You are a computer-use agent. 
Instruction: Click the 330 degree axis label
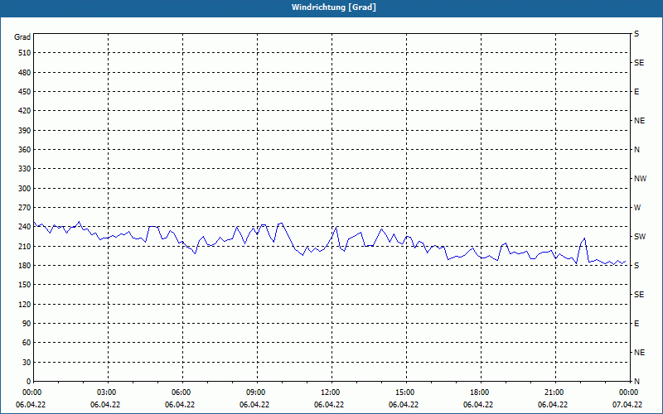tap(24, 169)
